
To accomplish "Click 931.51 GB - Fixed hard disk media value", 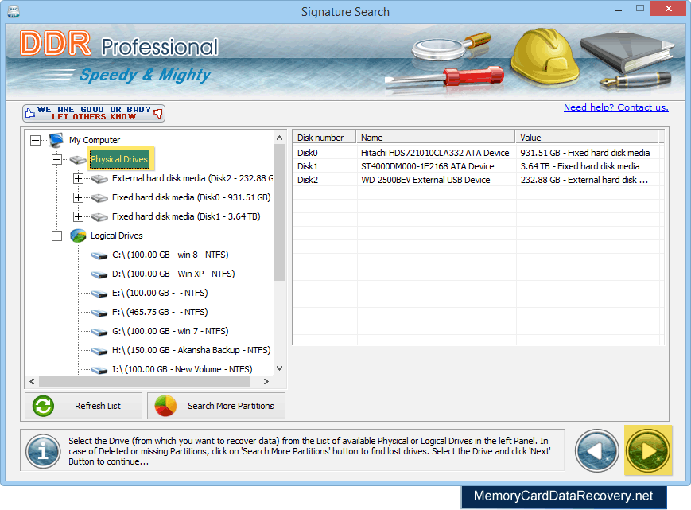I will click(585, 153).
